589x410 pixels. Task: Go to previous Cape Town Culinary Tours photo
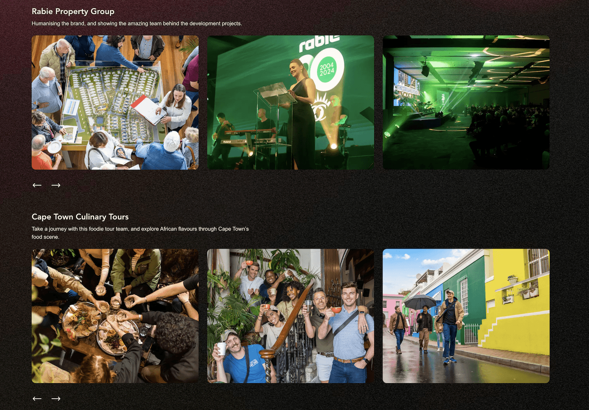pyautogui.click(x=37, y=398)
